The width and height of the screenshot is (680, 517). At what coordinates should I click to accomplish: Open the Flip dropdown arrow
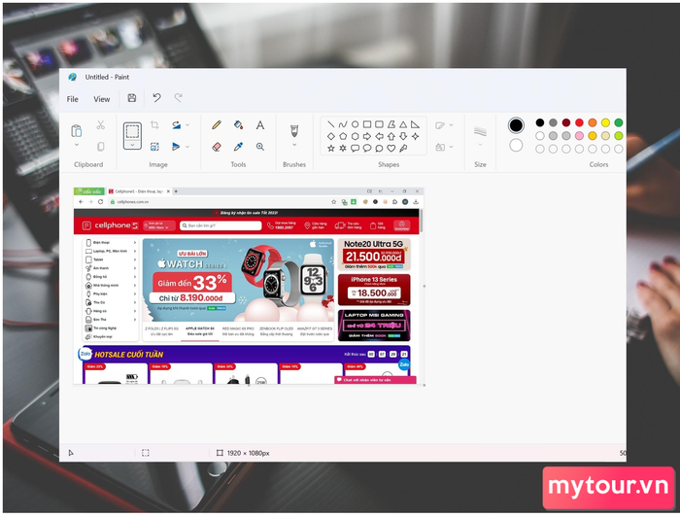click(x=187, y=147)
